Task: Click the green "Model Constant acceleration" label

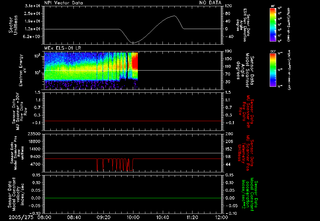Action: coord(250,194)
